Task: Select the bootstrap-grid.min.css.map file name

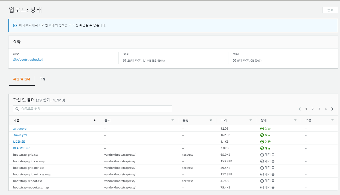Action: pyautogui.click(x=32, y=174)
